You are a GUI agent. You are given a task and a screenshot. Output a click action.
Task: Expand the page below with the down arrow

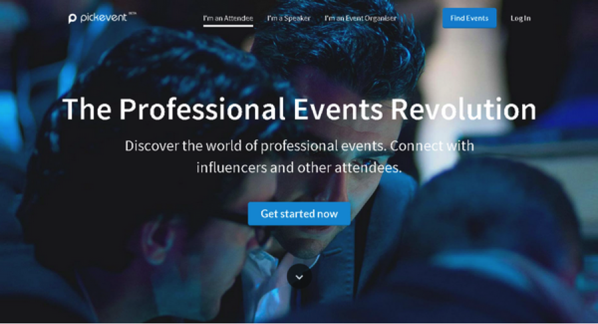point(300,277)
